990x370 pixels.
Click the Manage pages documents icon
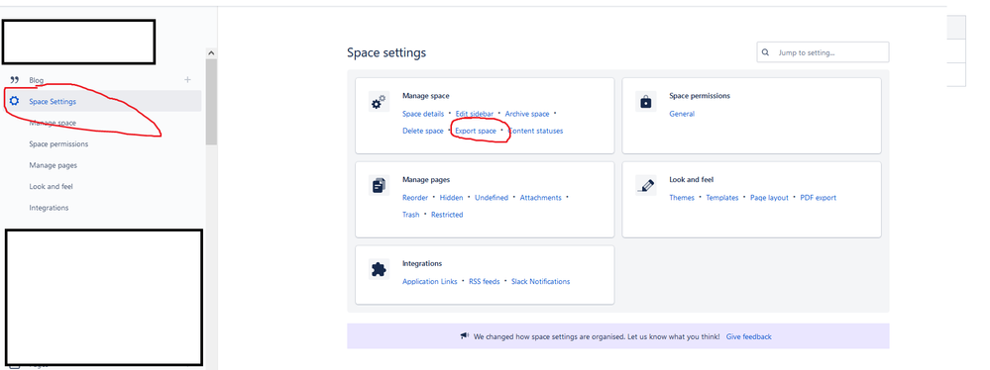tap(379, 185)
